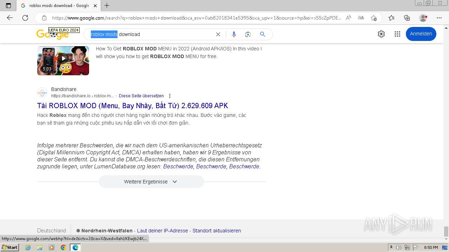Click the Anmelden sign-in button
Screen dimensions: 449x252
tap(421, 34)
